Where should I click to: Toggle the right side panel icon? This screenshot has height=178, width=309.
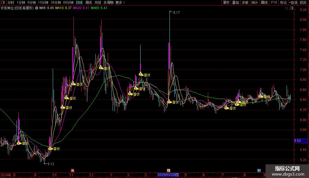(291, 8)
